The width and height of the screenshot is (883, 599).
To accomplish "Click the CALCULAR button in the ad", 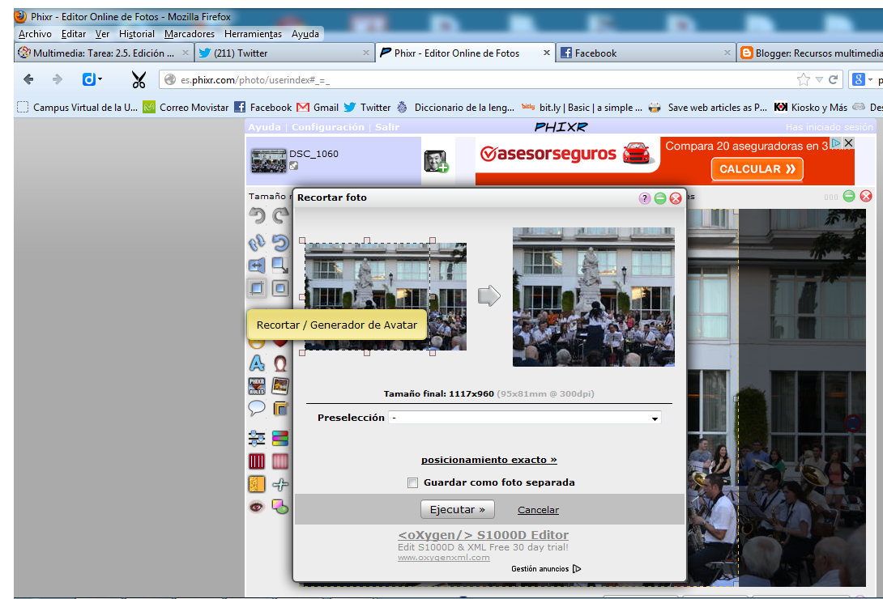I will [x=757, y=169].
